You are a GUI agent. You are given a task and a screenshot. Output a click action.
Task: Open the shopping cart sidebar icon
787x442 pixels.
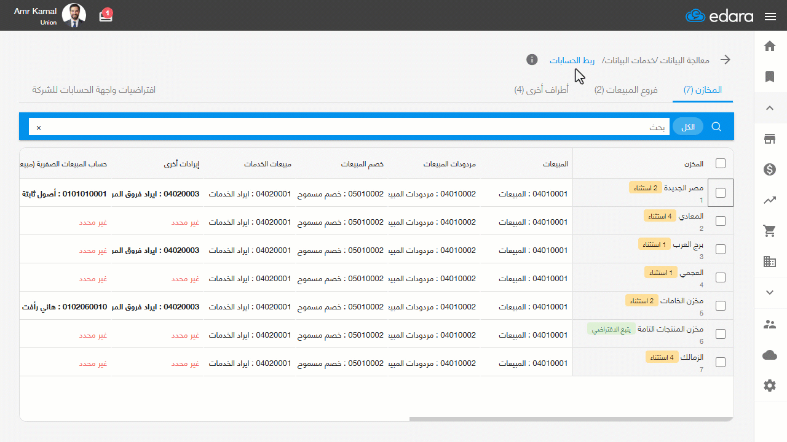(x=769, y=231)
